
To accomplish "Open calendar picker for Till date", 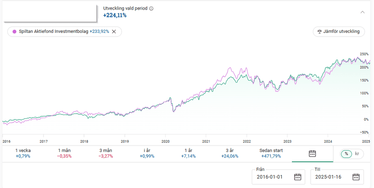I will click(x=355, y=177).
